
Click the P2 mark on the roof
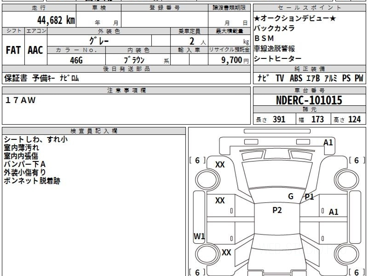tap(277, 210)
